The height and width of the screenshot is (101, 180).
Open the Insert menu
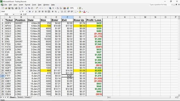[21, 5]
